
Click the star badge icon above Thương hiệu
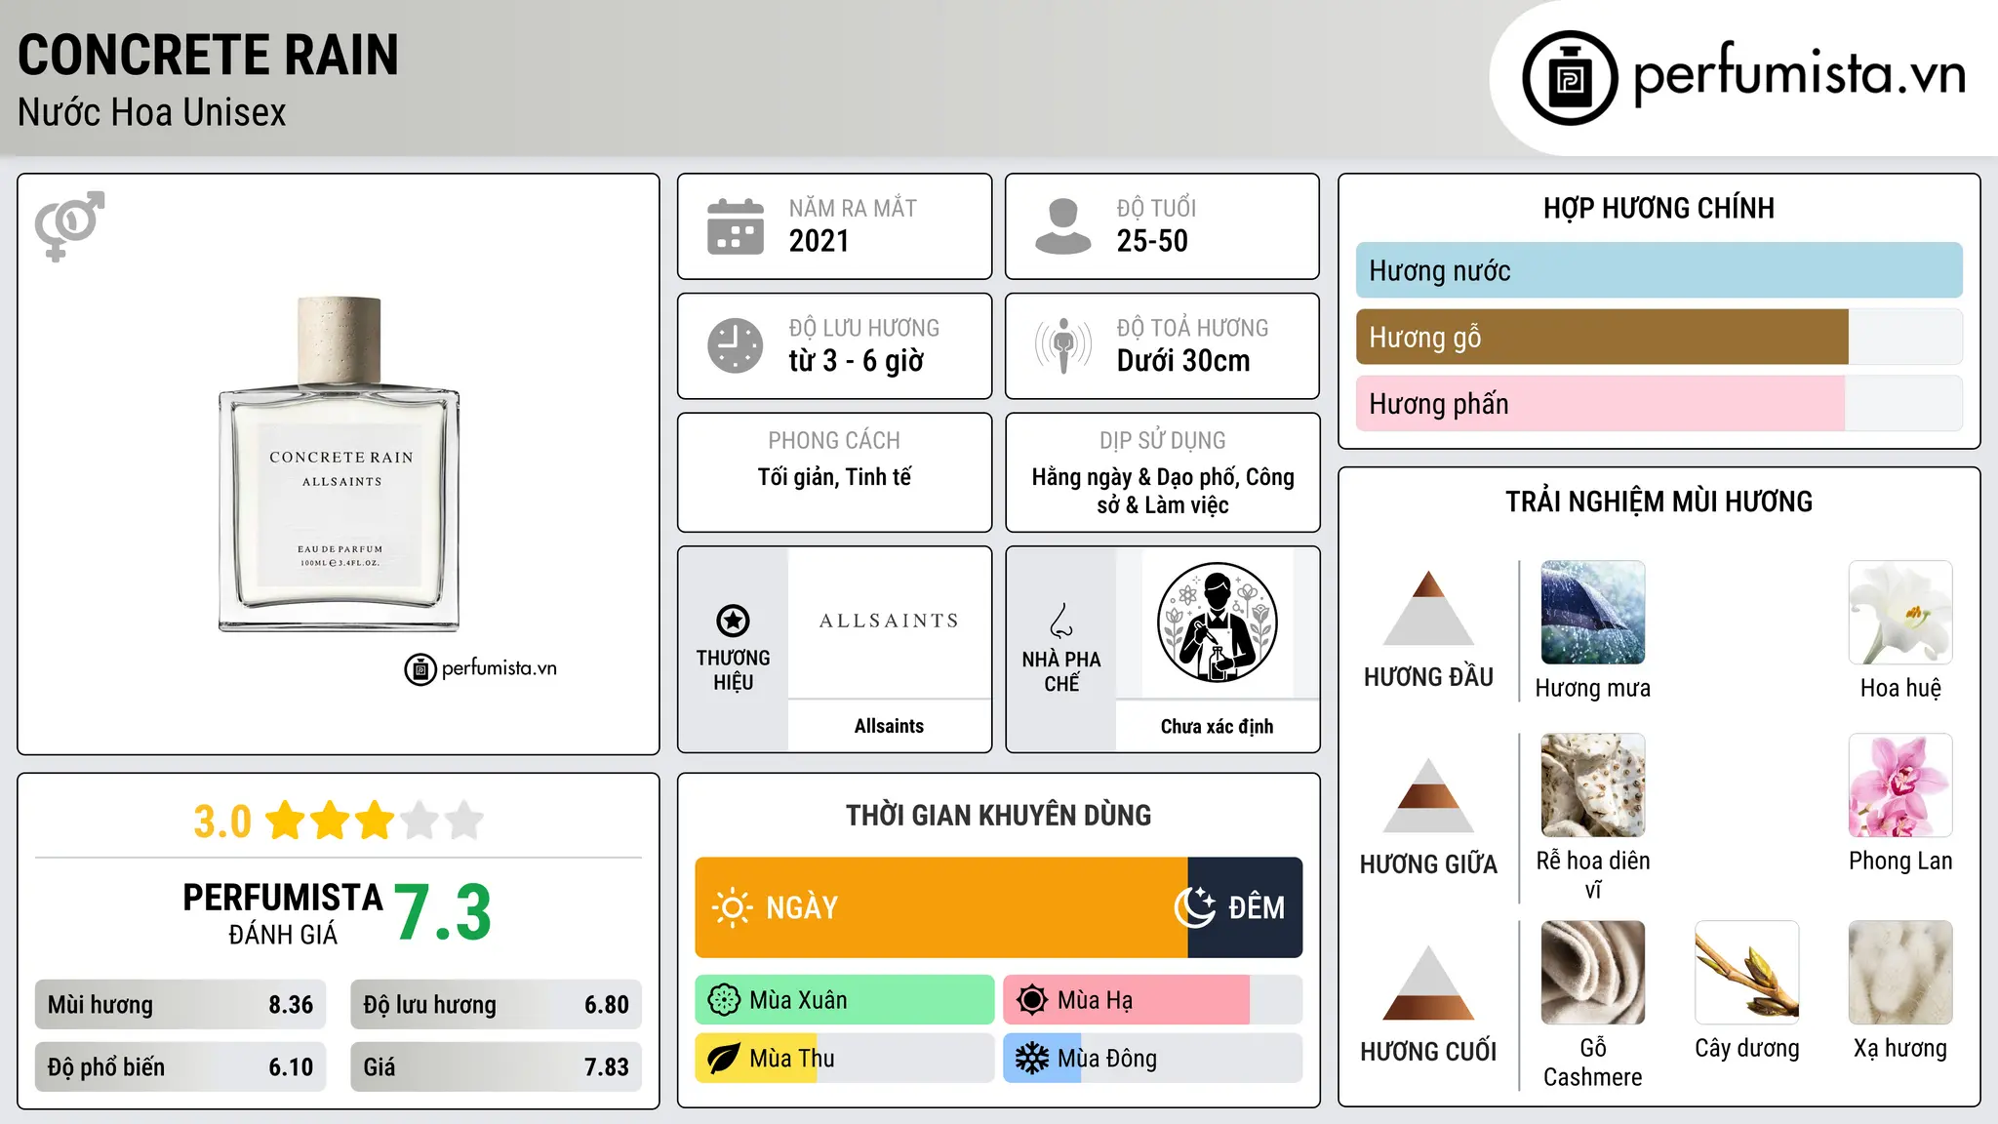pyautogui.click(x=733, y=620)
